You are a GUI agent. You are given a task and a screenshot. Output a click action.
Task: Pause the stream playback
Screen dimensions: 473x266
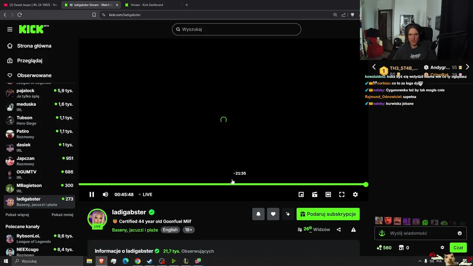click(x=92, y=194)
